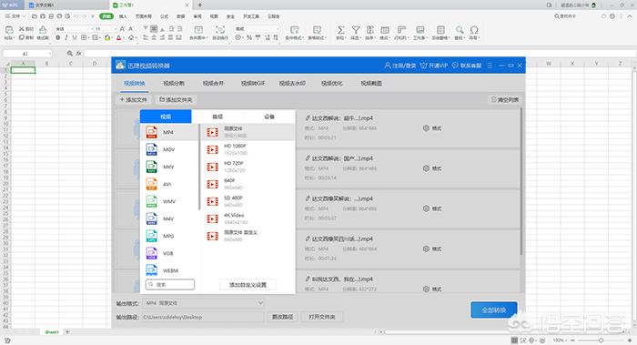Select the WEBM format icon

coord(152,269)
